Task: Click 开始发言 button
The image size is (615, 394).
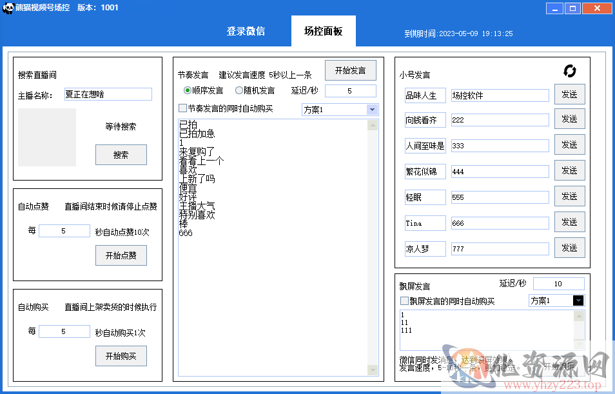Action: (350, 70)
